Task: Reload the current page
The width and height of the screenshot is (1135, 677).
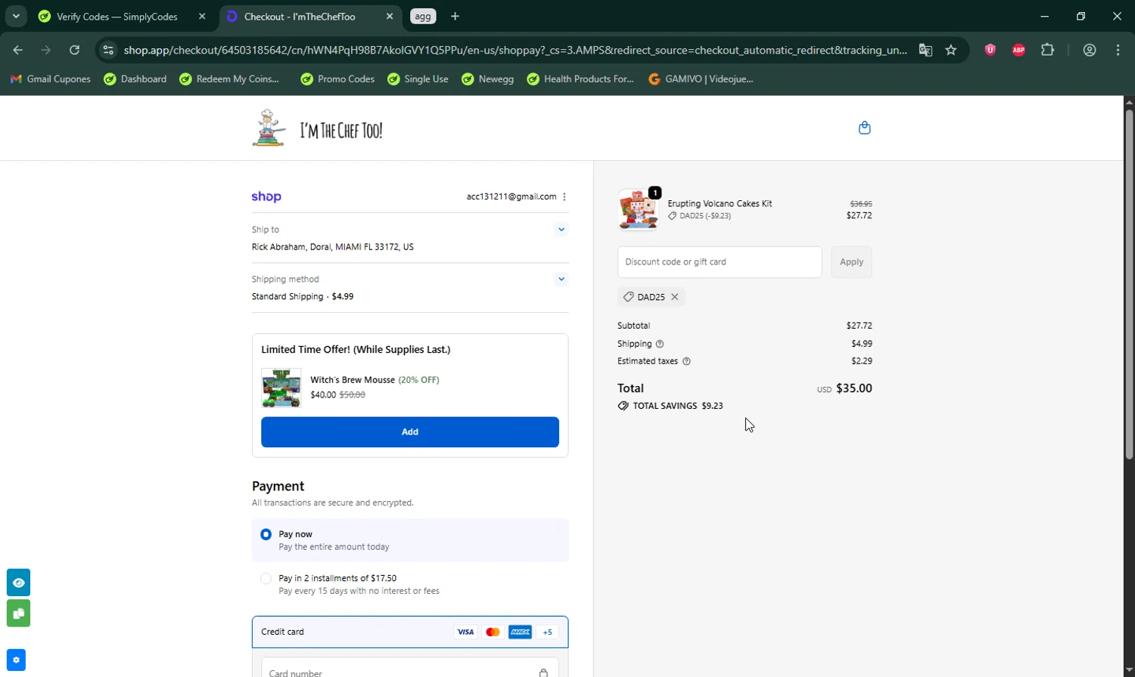Action: coord(74,50)
